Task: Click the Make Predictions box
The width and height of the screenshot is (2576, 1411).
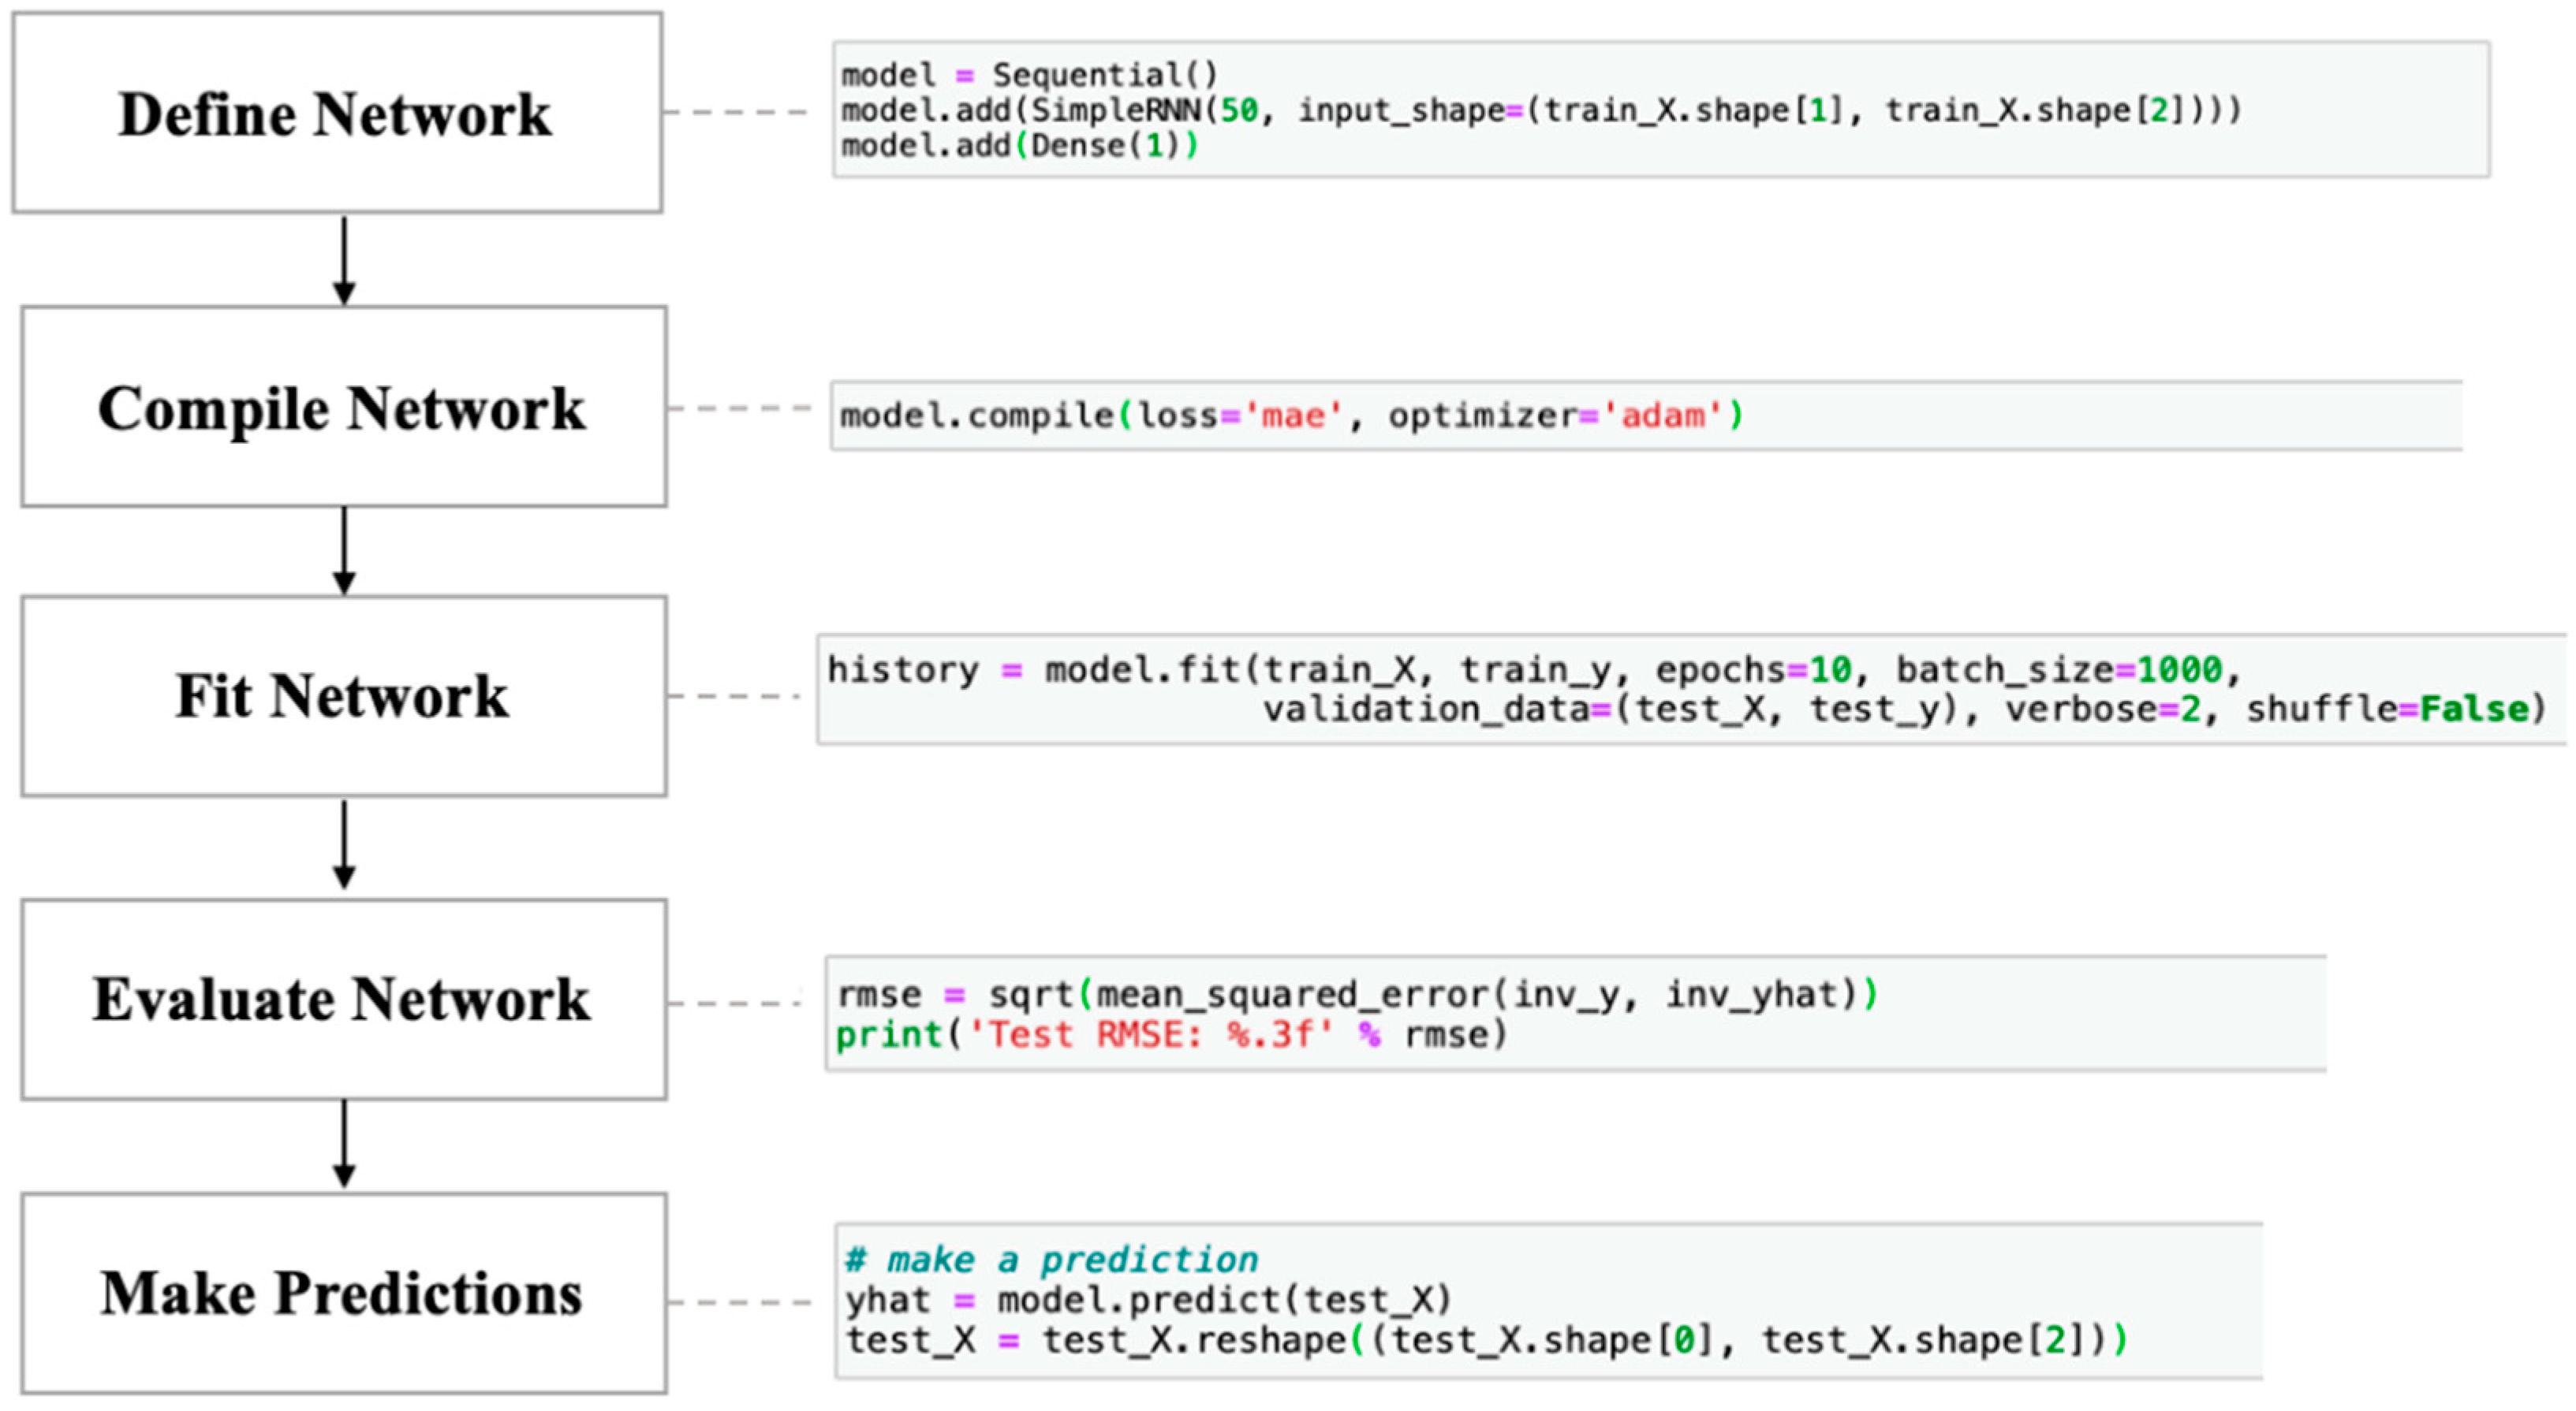Action: point(343,1292)
